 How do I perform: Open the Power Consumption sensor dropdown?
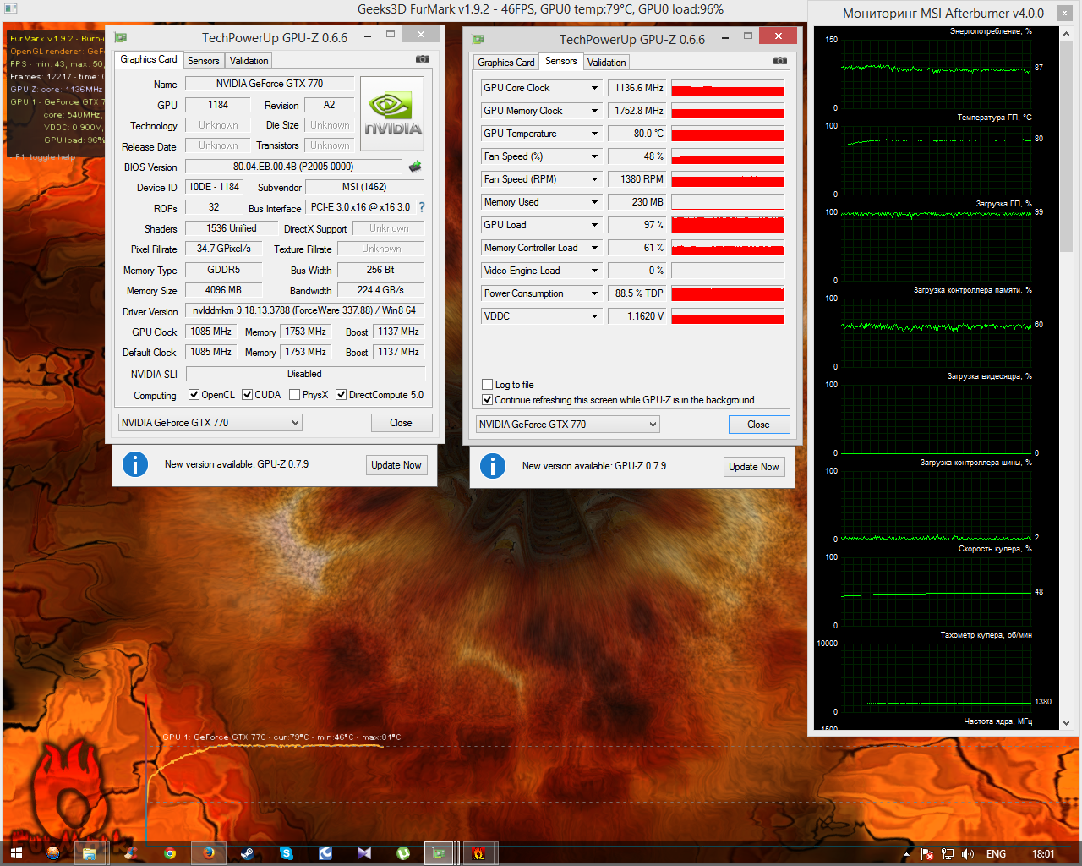(594, 293)
